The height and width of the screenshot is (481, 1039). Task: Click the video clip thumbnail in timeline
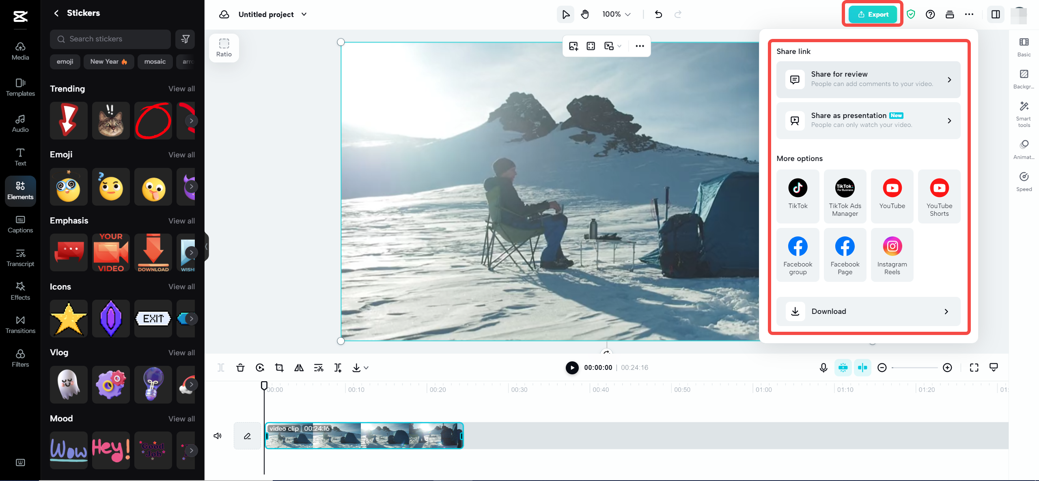[364, 435]
